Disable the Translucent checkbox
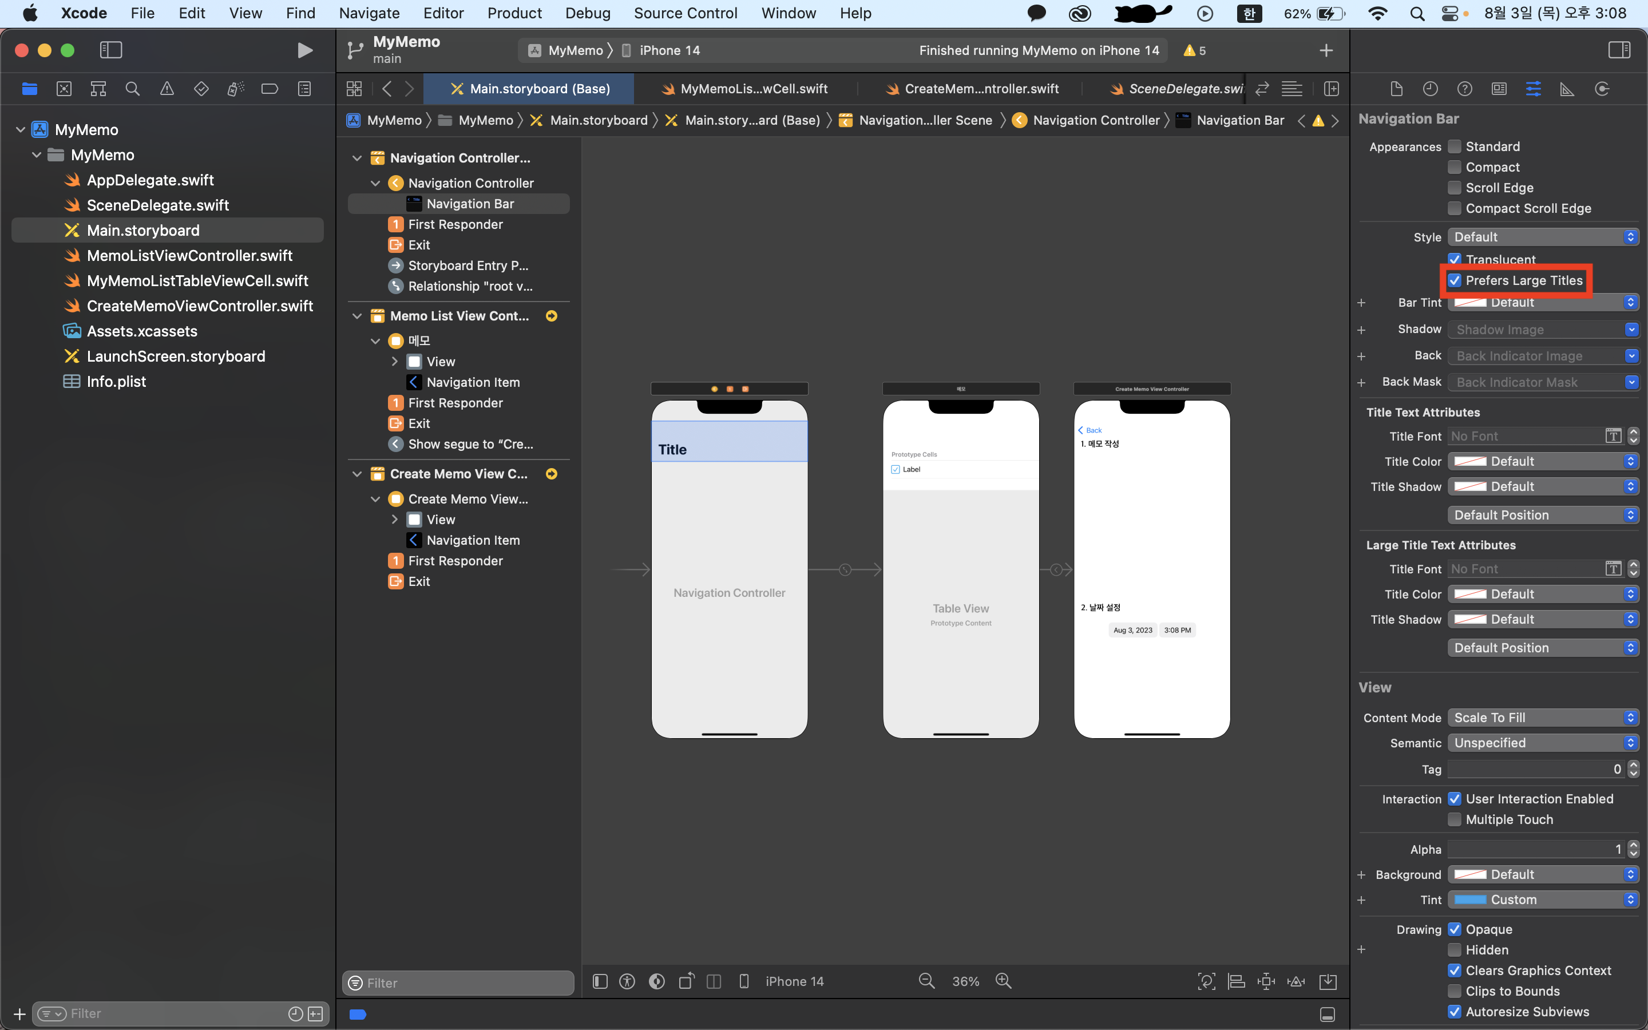1648x1030 pixels. tap(1455, 260)
